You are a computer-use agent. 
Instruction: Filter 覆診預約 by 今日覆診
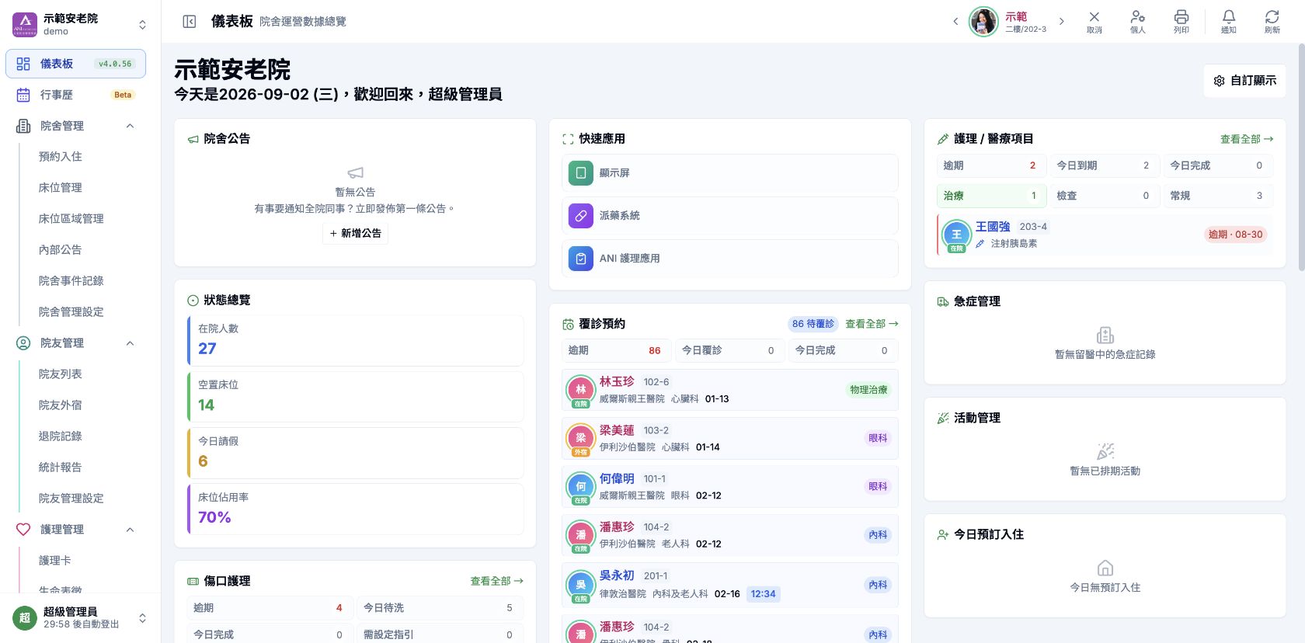(x=729, y=351)
